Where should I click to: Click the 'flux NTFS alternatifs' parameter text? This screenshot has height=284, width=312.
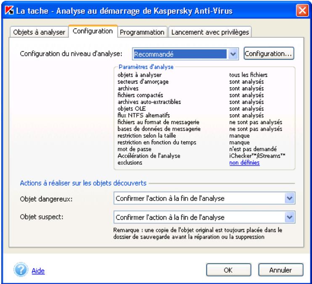coord(143,115)
